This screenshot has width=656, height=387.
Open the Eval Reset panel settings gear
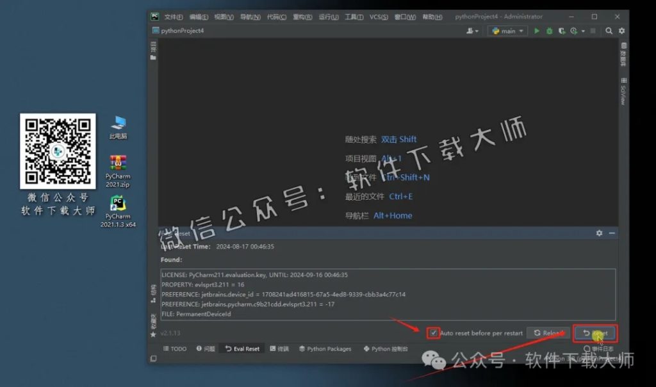pos(599,233)
